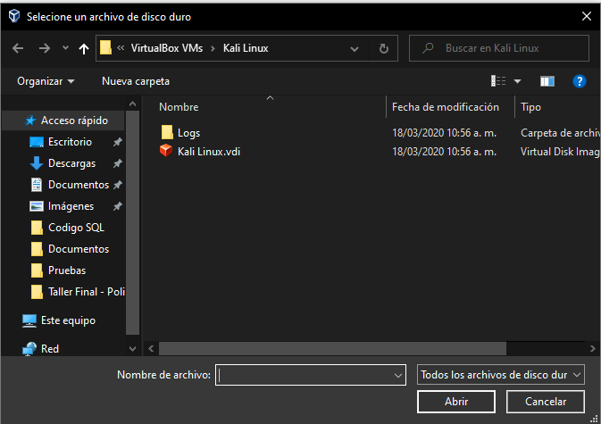Go up one folder level
This screenshot has width=601, height=424.
click(x=84, y=48)
